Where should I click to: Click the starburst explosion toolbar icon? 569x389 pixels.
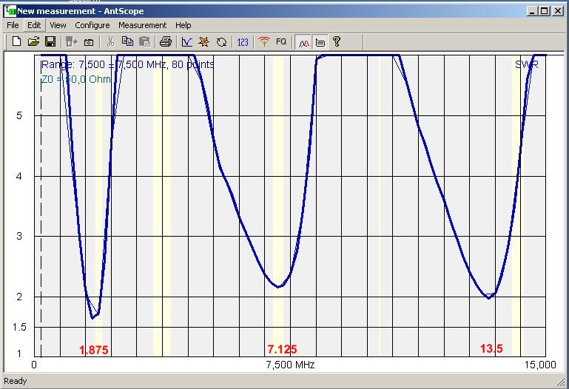(x=204, y=42)
